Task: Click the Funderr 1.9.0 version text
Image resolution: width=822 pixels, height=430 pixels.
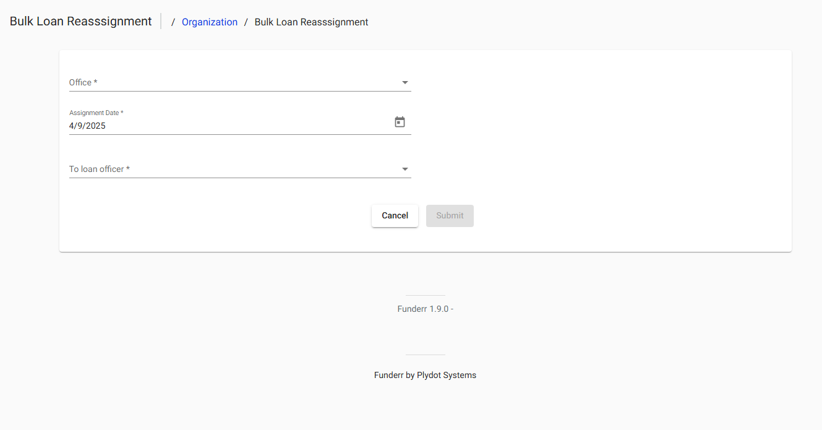Action: tap(425, 308)
